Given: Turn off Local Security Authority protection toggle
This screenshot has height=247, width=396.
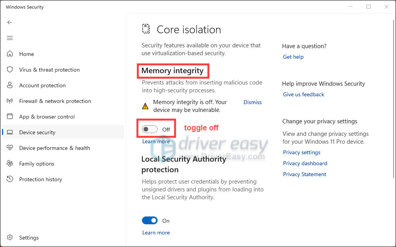Looking at the screenshot, I should click(150, 220).
